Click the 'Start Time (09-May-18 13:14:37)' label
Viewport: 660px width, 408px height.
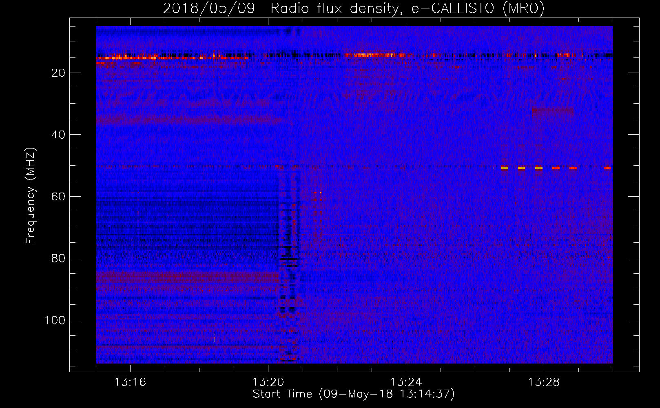354,394
